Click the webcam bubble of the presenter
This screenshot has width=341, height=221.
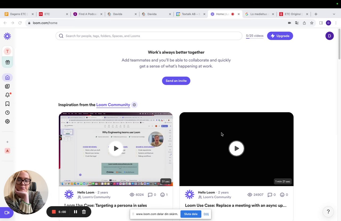(x=26, y=192)
